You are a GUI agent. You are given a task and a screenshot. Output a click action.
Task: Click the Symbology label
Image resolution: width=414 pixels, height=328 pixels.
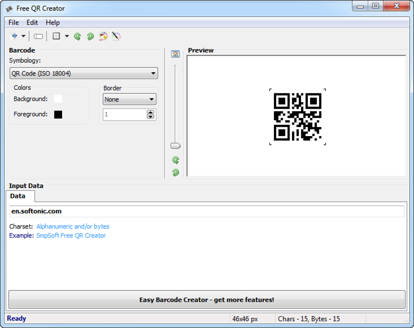(x=25, y=60)
